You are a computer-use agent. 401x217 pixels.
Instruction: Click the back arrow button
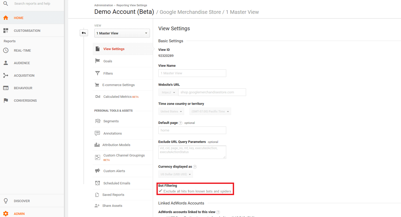click(84, 33)
